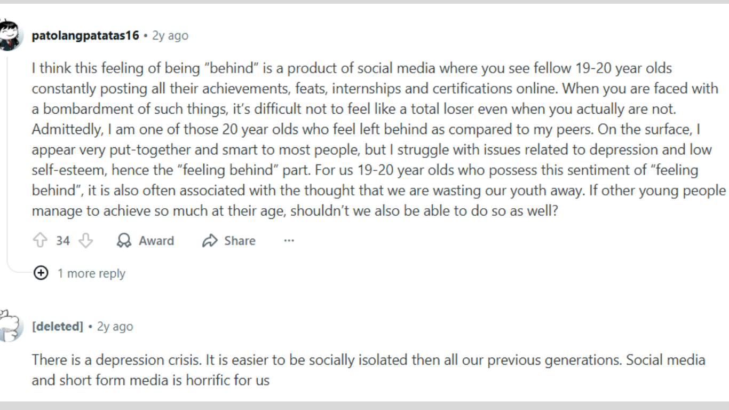Open the patolangpatatas16 username link
This screenshot has height=410, width=729.
pyautogui.click(x=85, y=36)
